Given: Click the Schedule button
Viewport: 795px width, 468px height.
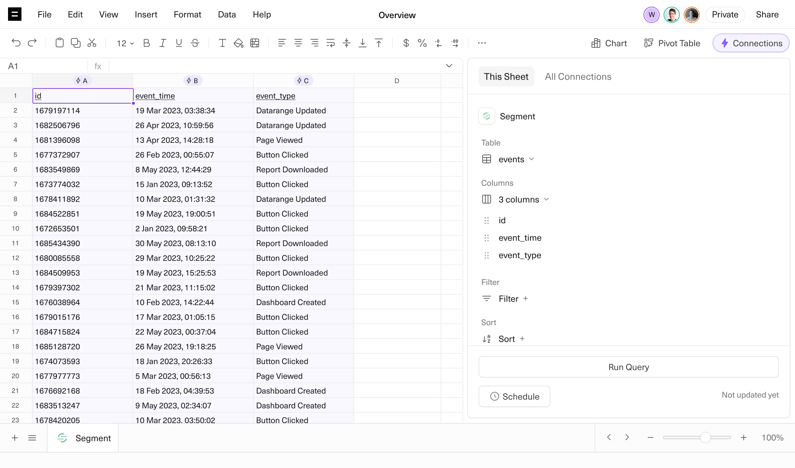Looking at the screenshot, I should tap(514, 396).
